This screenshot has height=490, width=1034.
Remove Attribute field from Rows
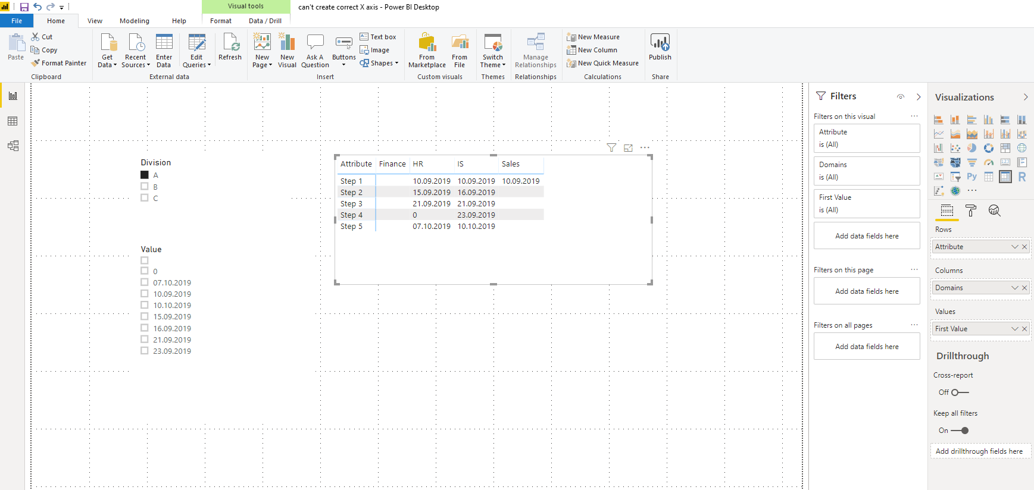[1024, 247]
